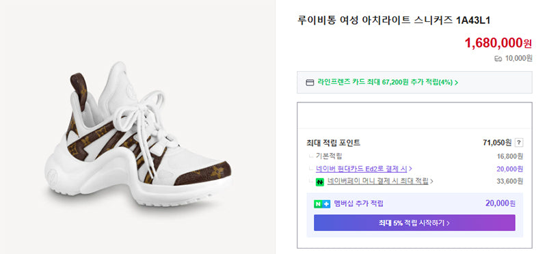Image resolution: width=547 pixels, height=254 pixels.
Task: Select the product title 루이비통 여성 아치라이트 스니커즈
Action: point(375,20)
